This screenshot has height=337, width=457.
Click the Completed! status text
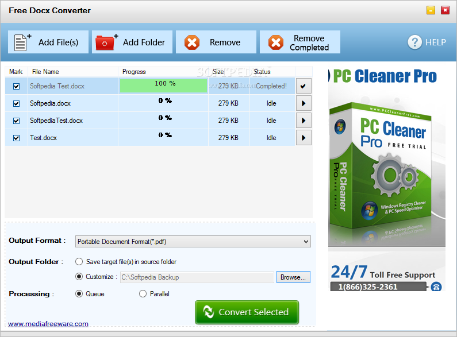pyautogui.click(x=271, y=86)
